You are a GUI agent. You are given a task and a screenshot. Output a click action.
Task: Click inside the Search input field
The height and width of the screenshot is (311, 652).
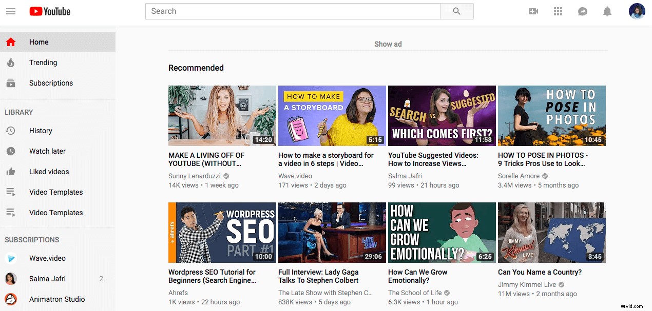(x=293, y=11)
